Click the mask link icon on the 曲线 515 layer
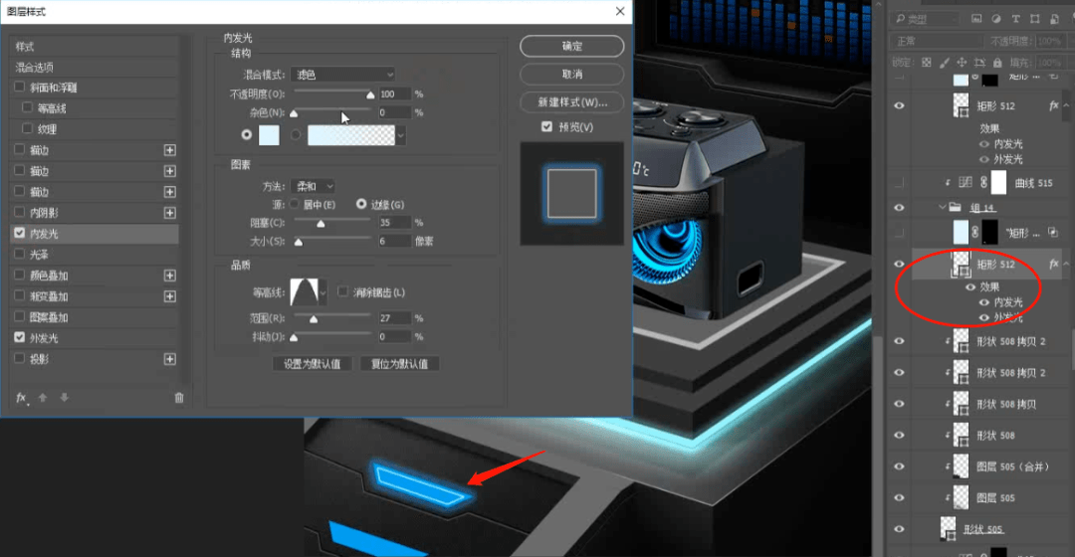Viewport: 1075px width, 557px height. pyautogui.click(x=983, y=182)
